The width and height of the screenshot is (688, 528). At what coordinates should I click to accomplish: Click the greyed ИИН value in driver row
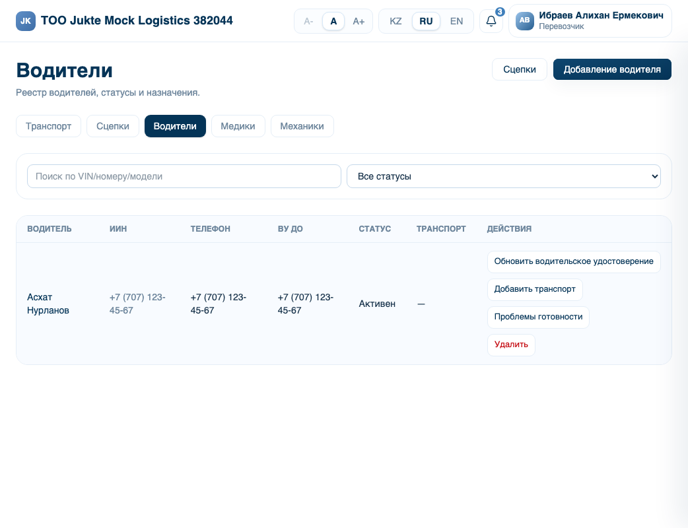[x=137, y=304]
